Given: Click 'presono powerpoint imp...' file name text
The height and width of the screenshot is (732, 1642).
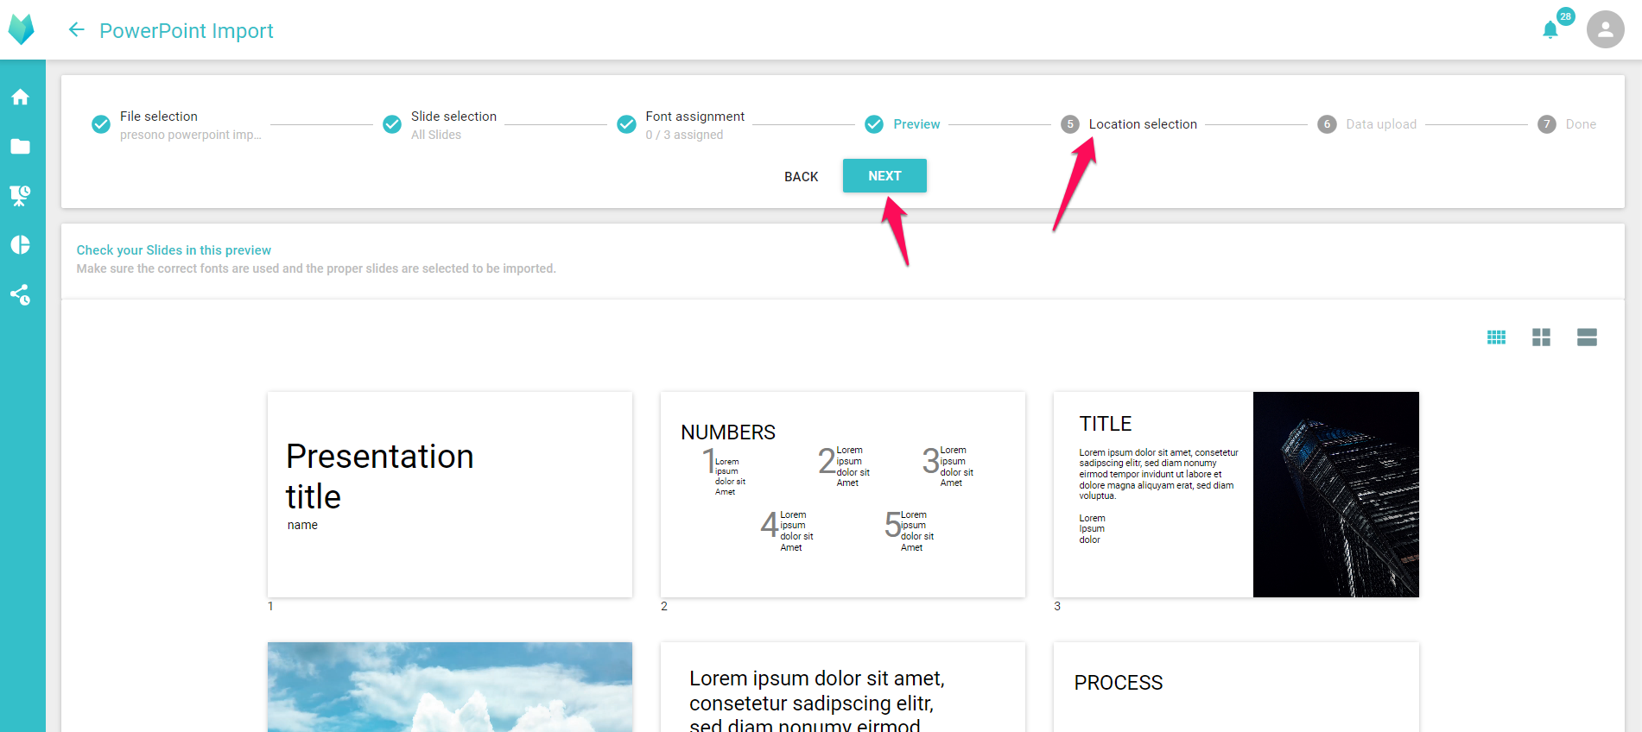Looking at the screenshot, I should [190, 135].
